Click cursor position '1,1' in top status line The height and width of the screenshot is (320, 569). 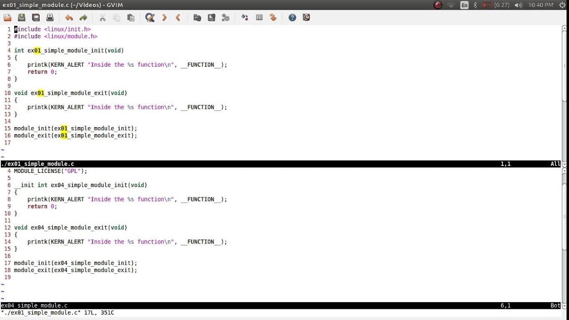[x=506, y=164]
